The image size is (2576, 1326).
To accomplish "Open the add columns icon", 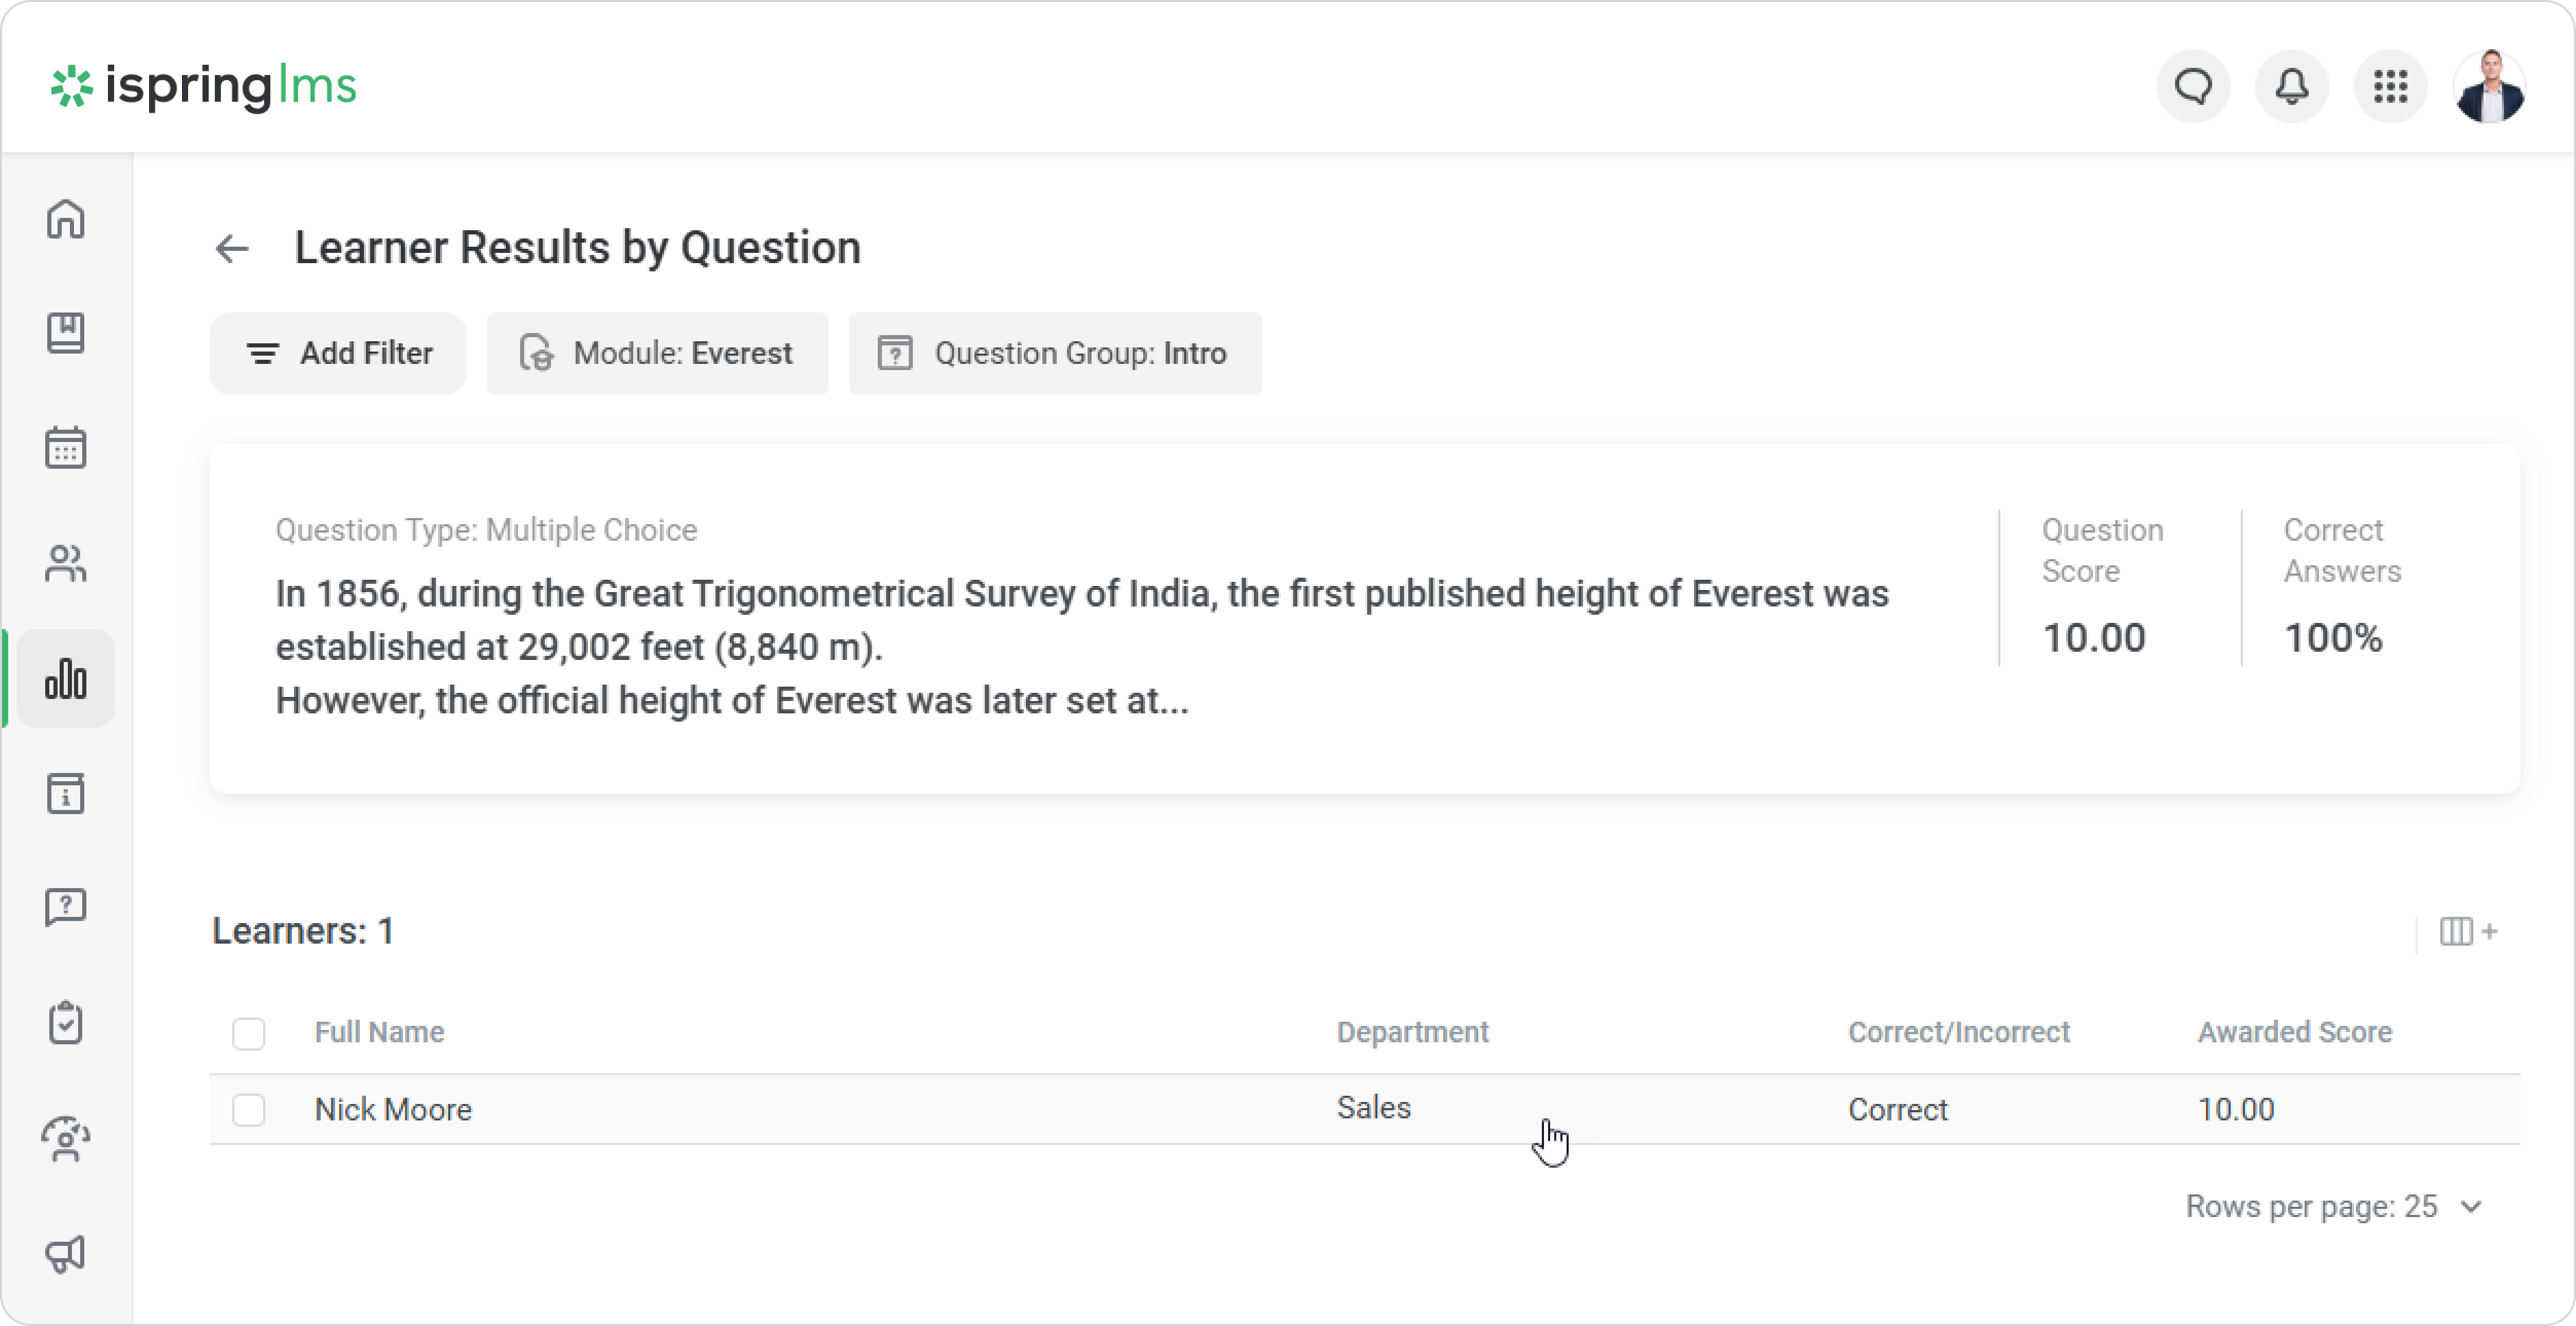I will tap(2468, 932).
